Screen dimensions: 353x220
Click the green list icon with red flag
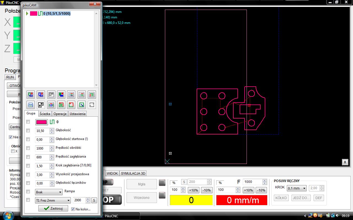point(92,95)
